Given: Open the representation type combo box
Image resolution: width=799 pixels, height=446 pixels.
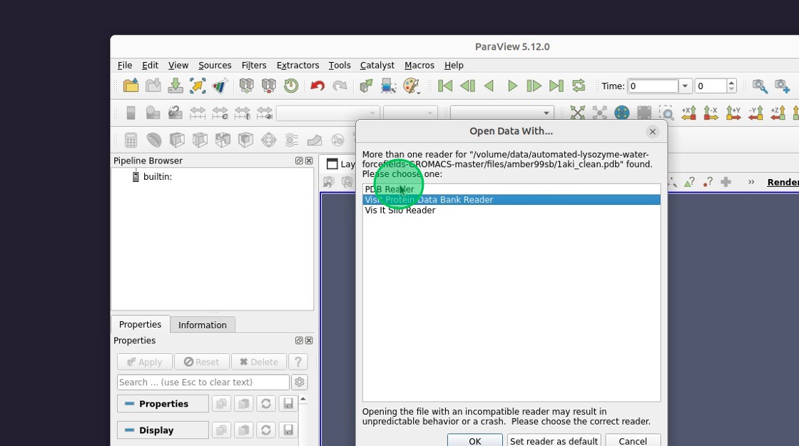Looking at the screenshot, I should point(502,113).
